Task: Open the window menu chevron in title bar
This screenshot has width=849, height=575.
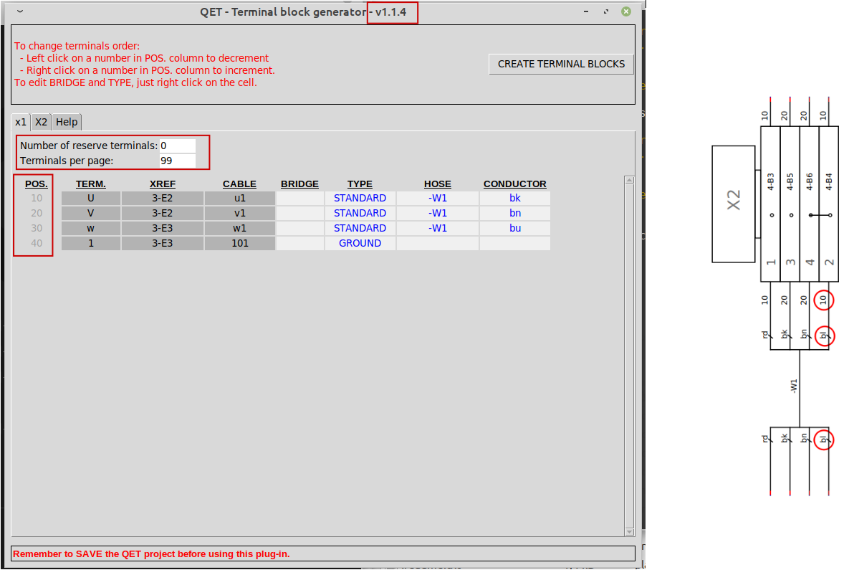Action: pyautogui.click(x=19, y=11)
